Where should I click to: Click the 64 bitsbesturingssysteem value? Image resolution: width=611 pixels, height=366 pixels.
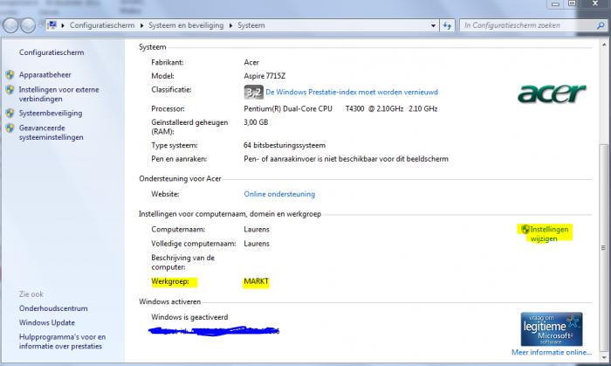coord(285,145)
